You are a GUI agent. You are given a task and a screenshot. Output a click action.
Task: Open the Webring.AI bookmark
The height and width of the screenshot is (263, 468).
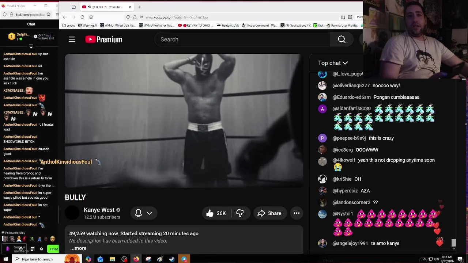tap(88, 26)
